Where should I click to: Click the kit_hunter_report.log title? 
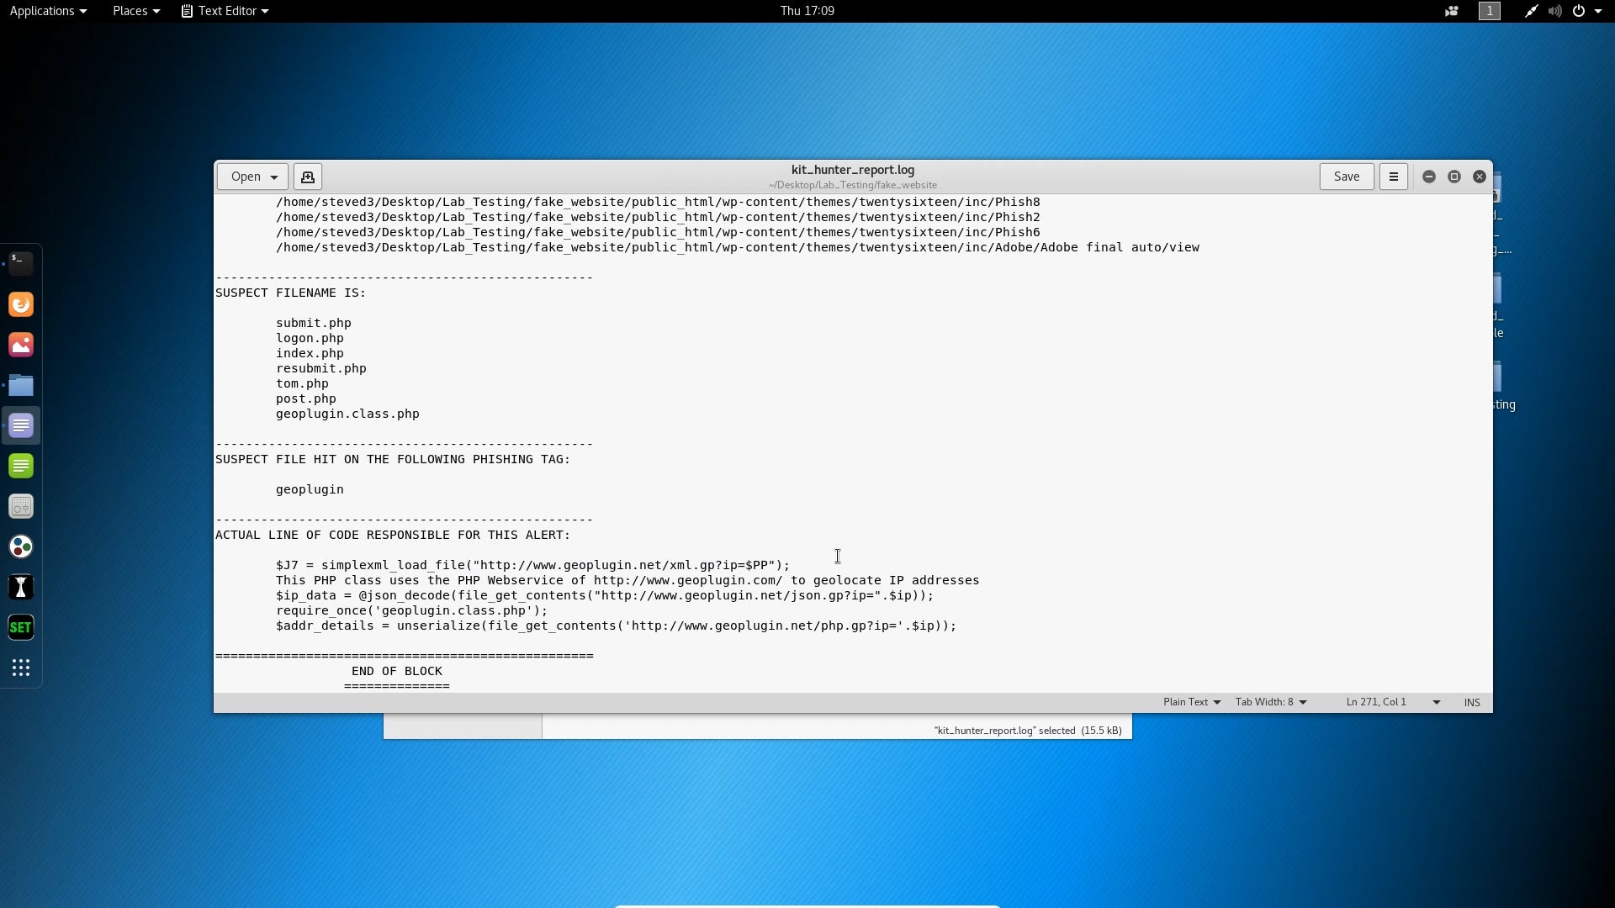pos(852,170)
